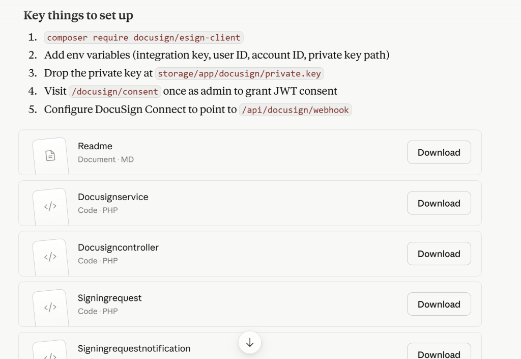Viewport: 521px width, 359px height.
Task: Jump to bottom using down-arrow button
Action: pyautogui.click(x=250, y=342)
